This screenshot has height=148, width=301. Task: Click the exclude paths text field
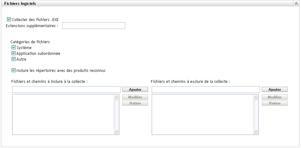click(x=206, y=90)
